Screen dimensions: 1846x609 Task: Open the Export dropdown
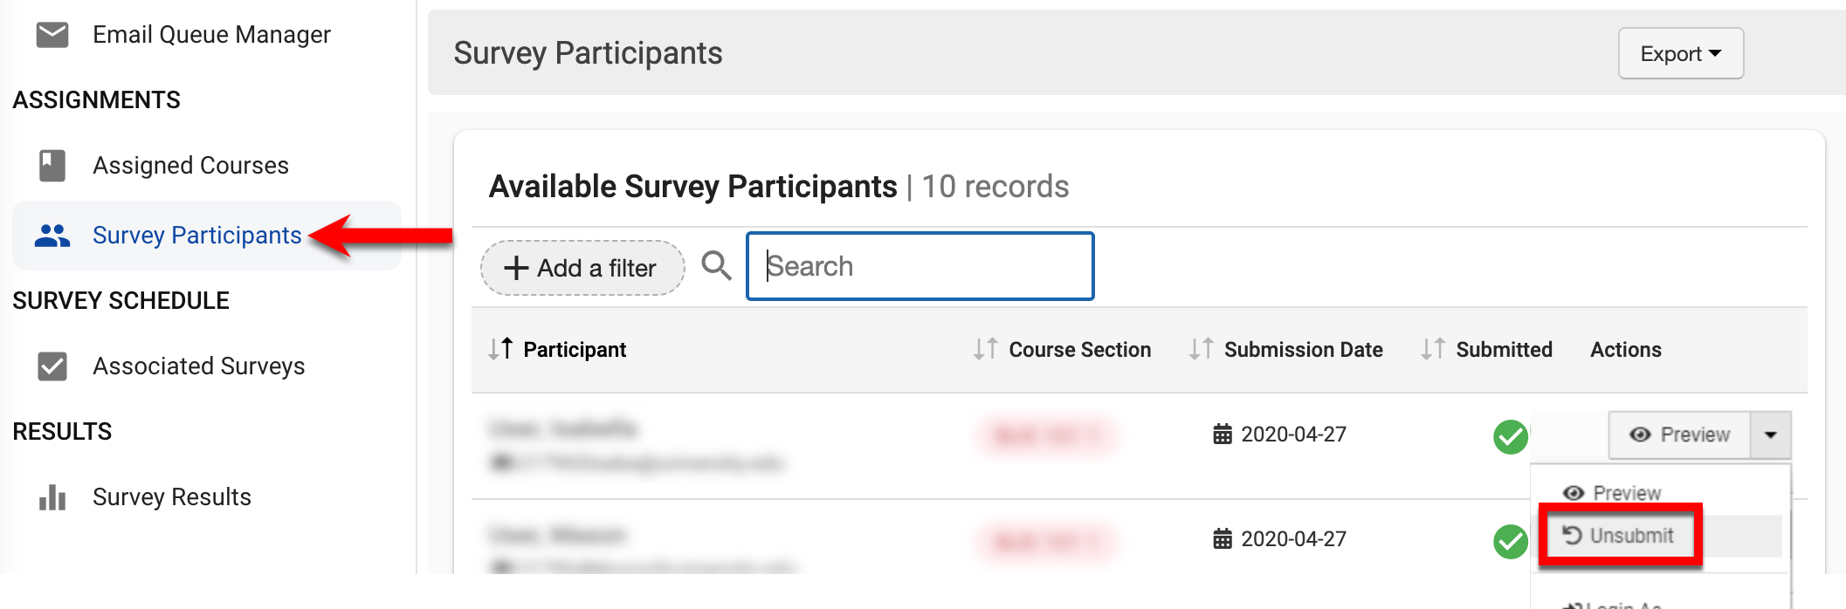(1680, 54)
